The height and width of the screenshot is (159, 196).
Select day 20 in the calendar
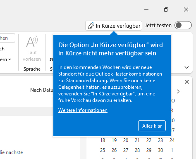coord(126,140)
